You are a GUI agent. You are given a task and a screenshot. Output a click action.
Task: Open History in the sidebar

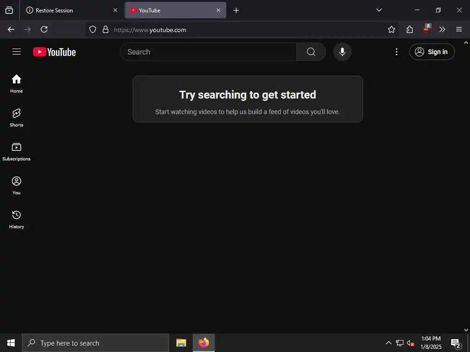click(17, 220)
